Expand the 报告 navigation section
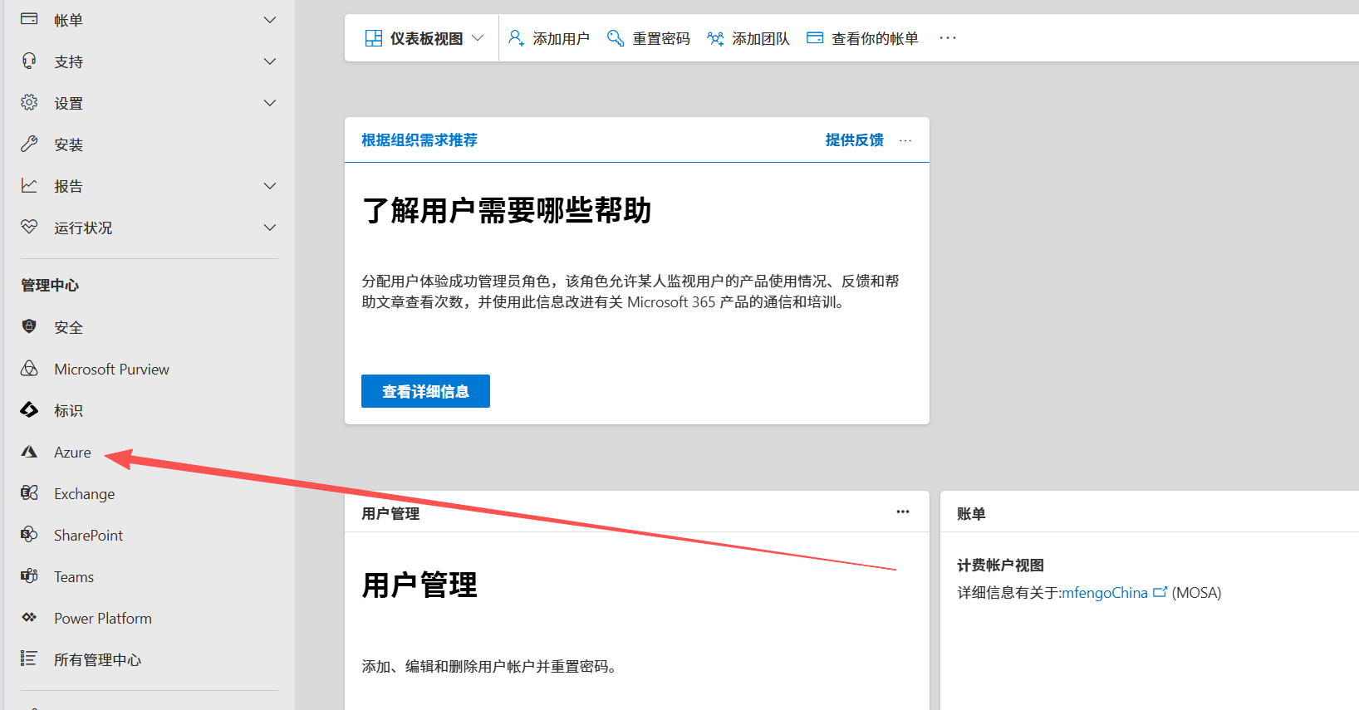The image size is (1359, 710). (x=269, y=186)
